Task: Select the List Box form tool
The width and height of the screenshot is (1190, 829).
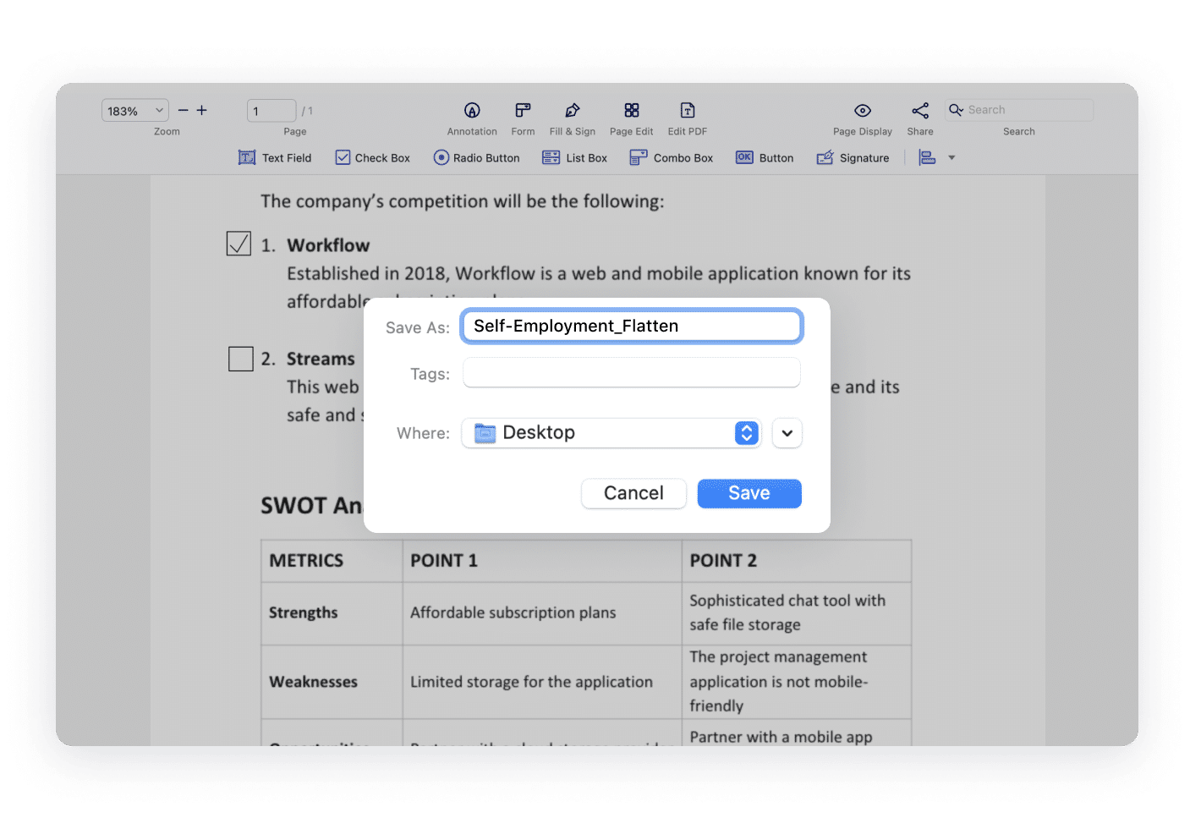Action: [x=575, y=157]
